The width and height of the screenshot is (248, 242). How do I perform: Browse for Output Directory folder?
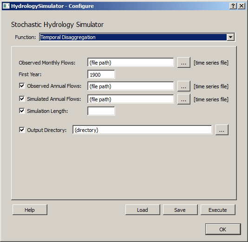tap(222, 130)
